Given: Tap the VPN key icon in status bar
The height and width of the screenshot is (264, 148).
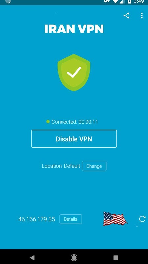Looking at the screenshot, I should tap(107, 1).
